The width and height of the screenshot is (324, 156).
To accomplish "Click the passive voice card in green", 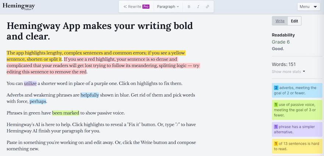I will pyautogui.click(x=297, y=110).
